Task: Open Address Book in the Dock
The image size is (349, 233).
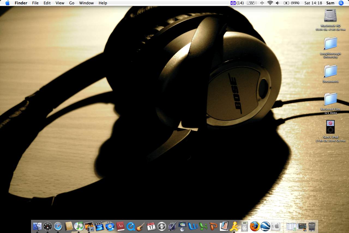Action: pyautogui.click(x=68, y=226)
